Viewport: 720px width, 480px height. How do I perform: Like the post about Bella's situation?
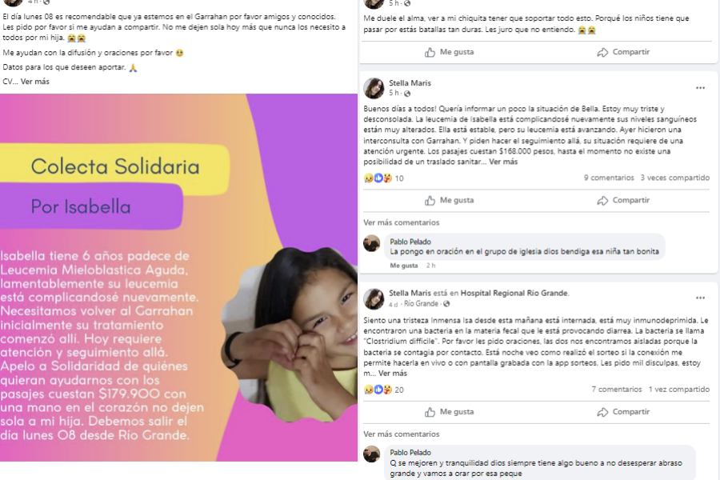pyautogui.click(x=449, y=201)
